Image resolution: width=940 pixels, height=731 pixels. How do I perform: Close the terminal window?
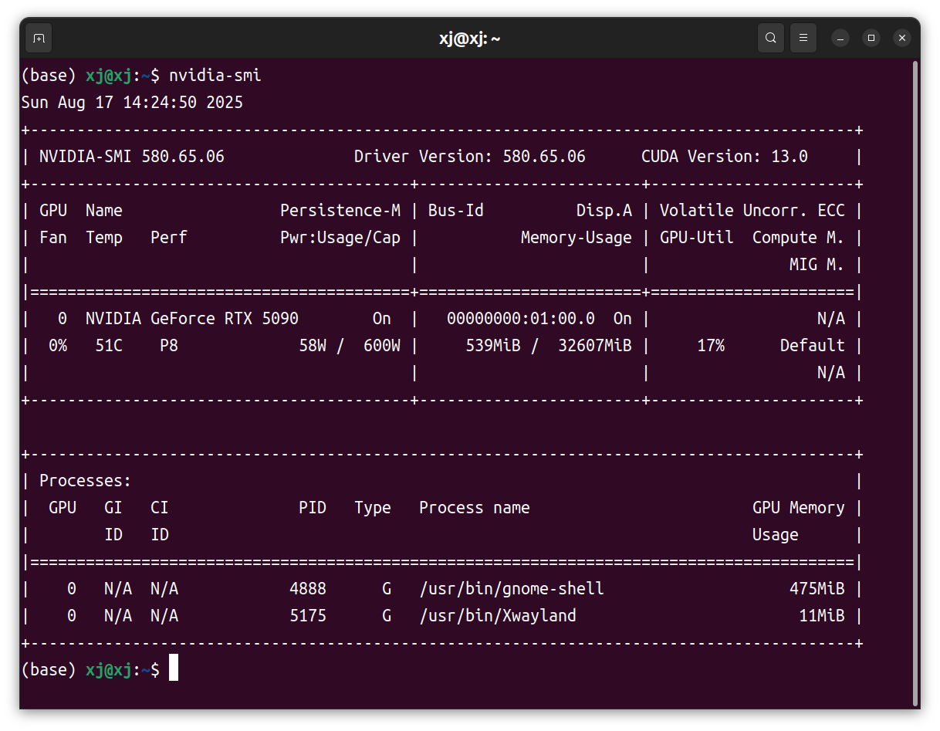tap(902, 38)
